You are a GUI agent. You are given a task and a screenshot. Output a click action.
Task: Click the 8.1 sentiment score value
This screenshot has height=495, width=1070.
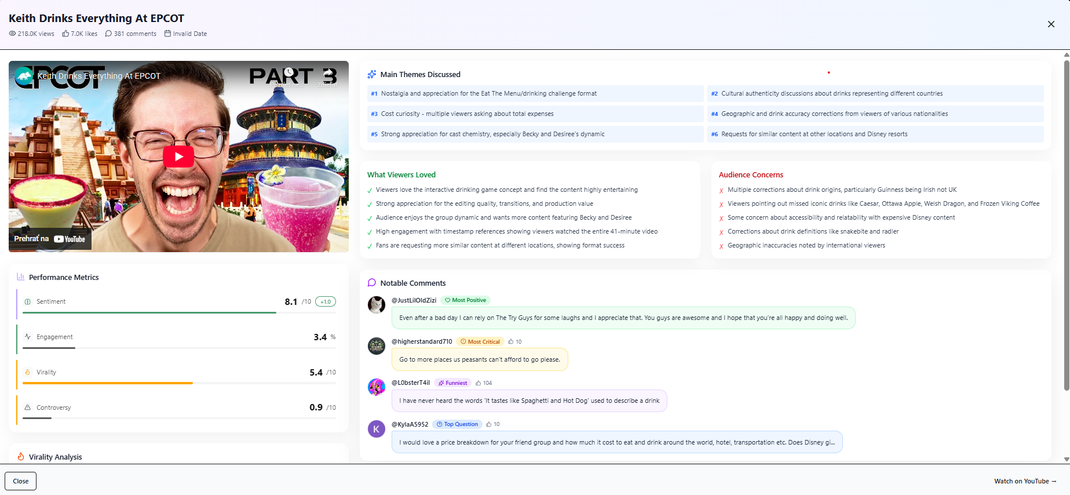click(x=291, y=301)
